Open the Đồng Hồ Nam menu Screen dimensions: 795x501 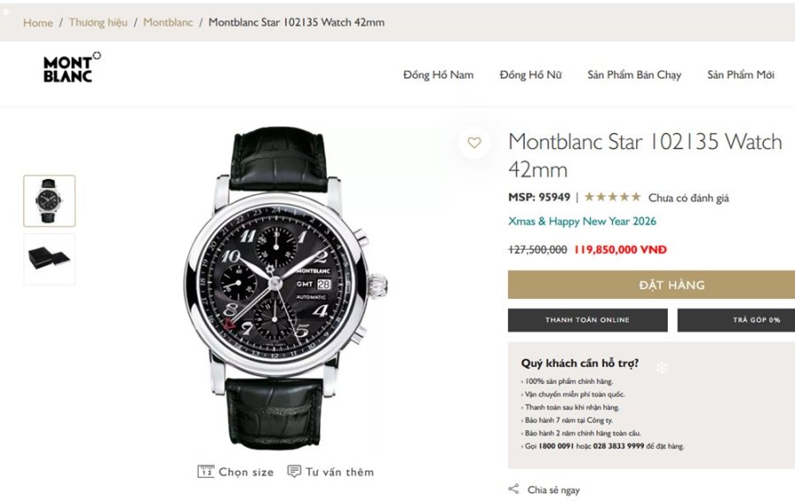pyautogui.click(x=438, y=75)
